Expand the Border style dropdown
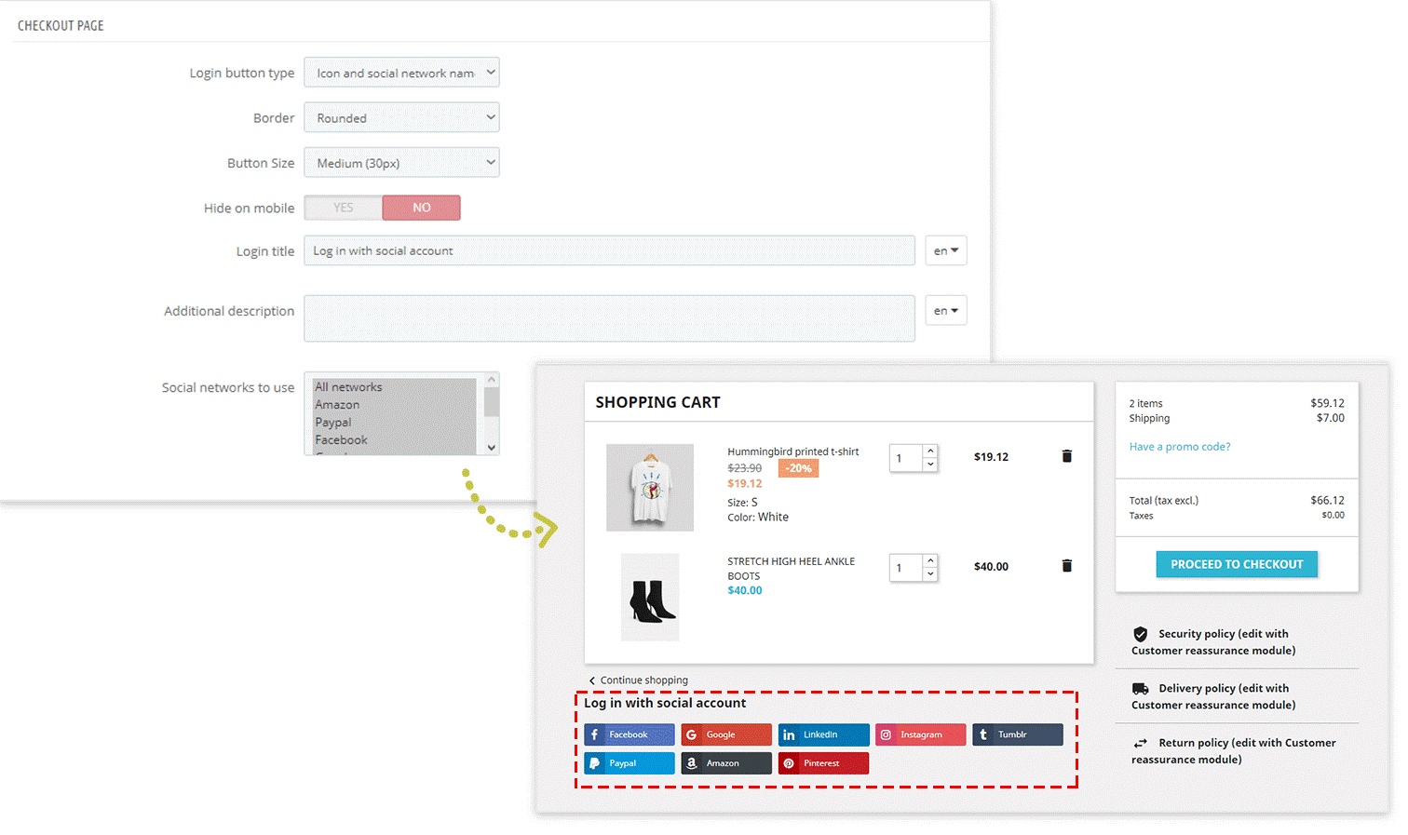Viewport: 1408px width, 835px height. pyautogui.click(x=401, y=118)
